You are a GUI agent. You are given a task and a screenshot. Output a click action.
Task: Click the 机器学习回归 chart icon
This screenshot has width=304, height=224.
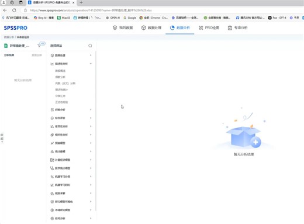click(x=52, y=185)
